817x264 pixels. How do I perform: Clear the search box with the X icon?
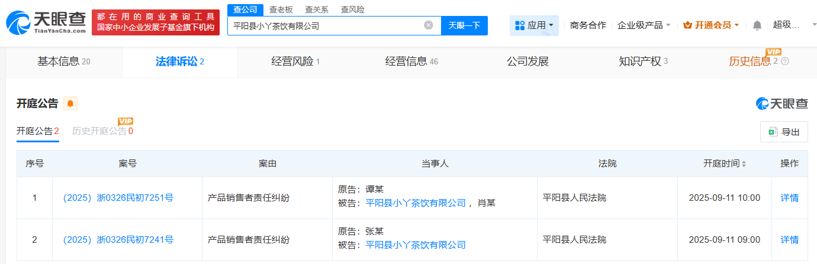coord(429,25)
